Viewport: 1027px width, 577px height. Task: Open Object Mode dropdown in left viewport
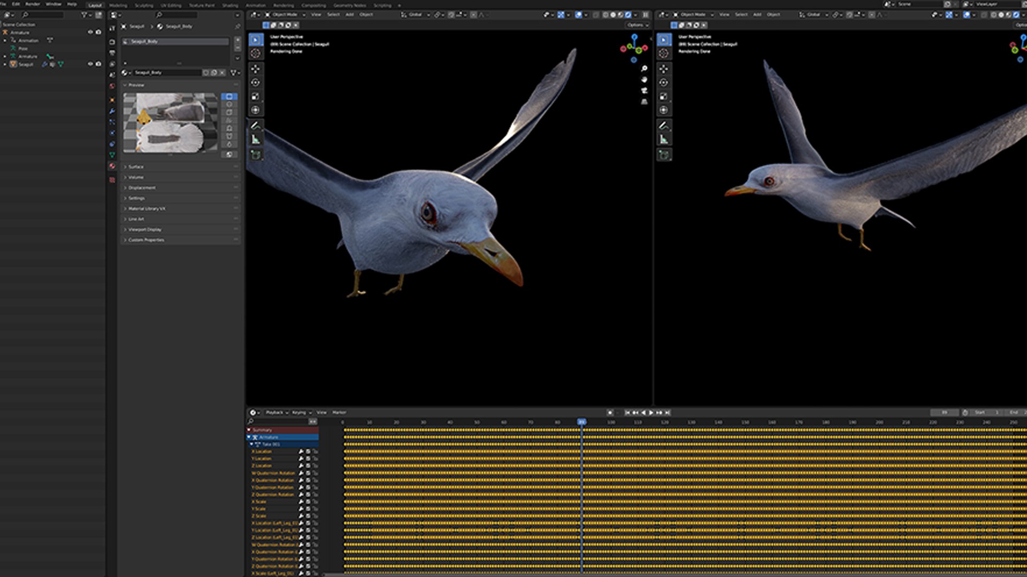tap(286, 15)
